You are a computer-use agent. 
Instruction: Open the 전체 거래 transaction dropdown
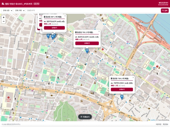pyautogui.click(x=19, y=11)
